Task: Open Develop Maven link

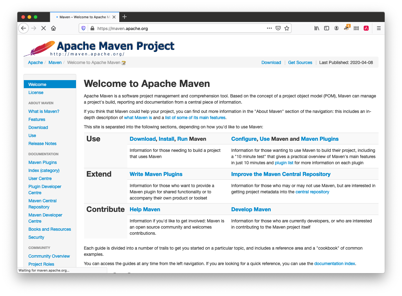Action: click(251, 209)
